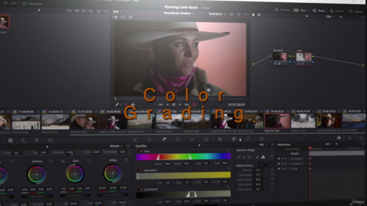Viewport: 367px width, 206px height.
Task: Click the Gain master wheel slider
Action: (75, 196)
